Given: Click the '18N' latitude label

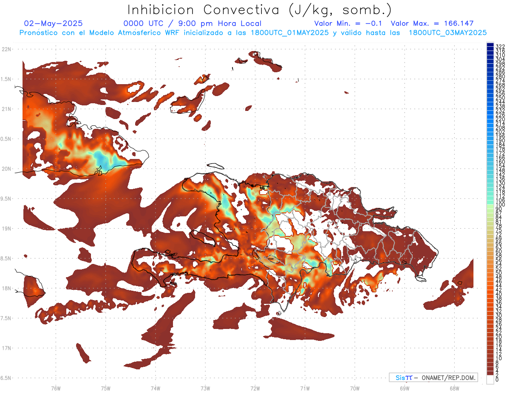Looking at the screenshot, I should pyautogui.click(x=6, y=288).
